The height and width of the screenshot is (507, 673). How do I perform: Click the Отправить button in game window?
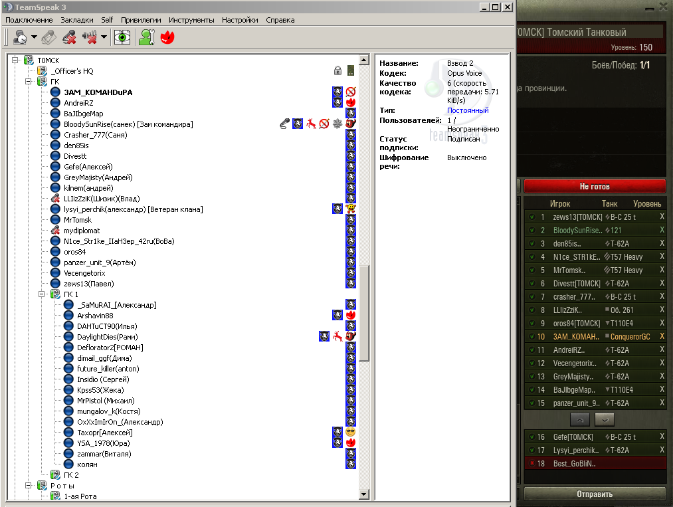[x=595, y=494]
